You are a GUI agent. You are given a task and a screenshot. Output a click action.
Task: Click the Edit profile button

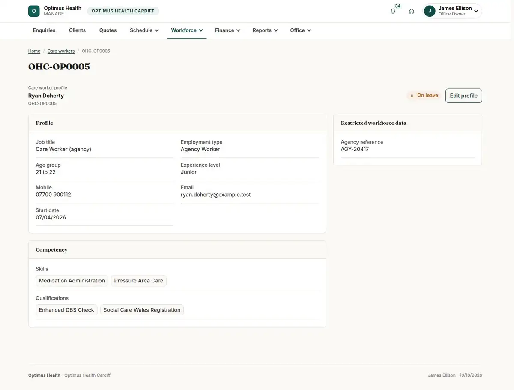pos(464,96)
